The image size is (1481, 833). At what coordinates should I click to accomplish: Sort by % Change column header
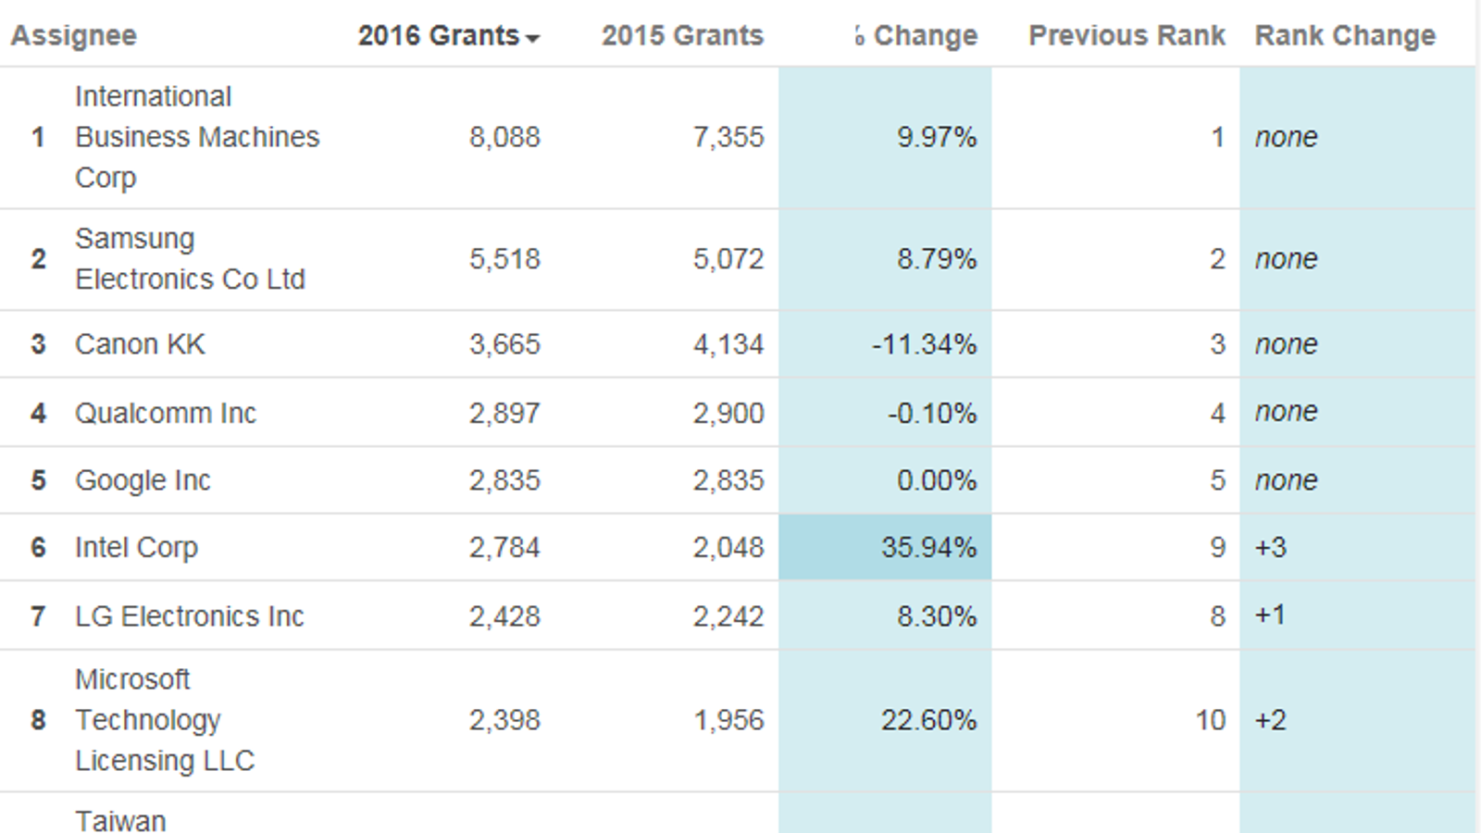coord(915,36)
